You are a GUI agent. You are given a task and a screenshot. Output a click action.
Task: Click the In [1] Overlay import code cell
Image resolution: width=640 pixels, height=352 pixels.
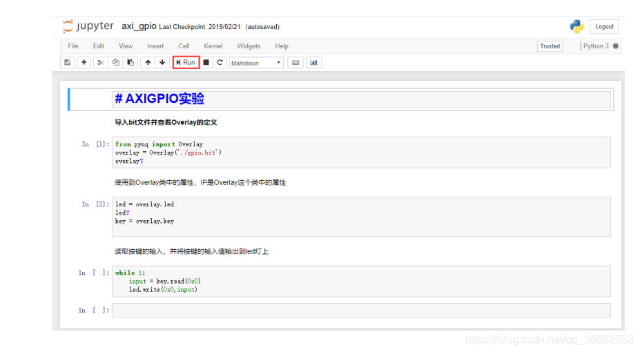pyautogui.click(x=361, y=152)
